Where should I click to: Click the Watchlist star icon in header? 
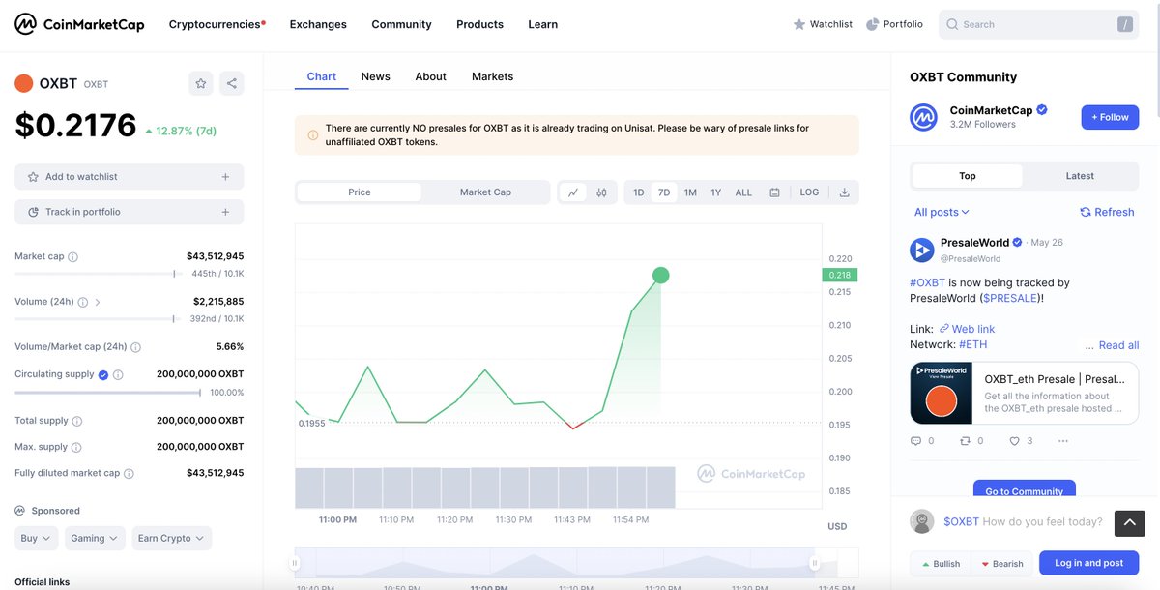[x=798, y=24]
